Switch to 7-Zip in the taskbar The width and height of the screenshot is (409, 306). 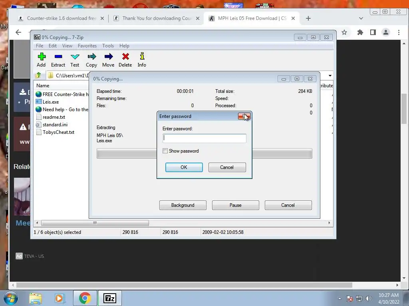pos(110,298)
